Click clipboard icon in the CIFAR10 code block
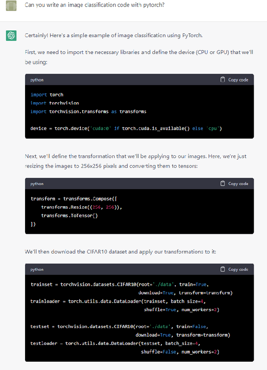The height and width of the screenshot is (370, 267). 223,269
